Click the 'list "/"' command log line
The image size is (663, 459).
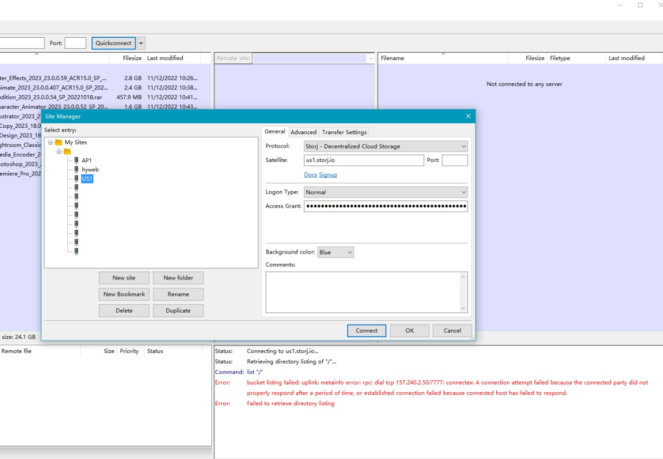tap(255, 372)
